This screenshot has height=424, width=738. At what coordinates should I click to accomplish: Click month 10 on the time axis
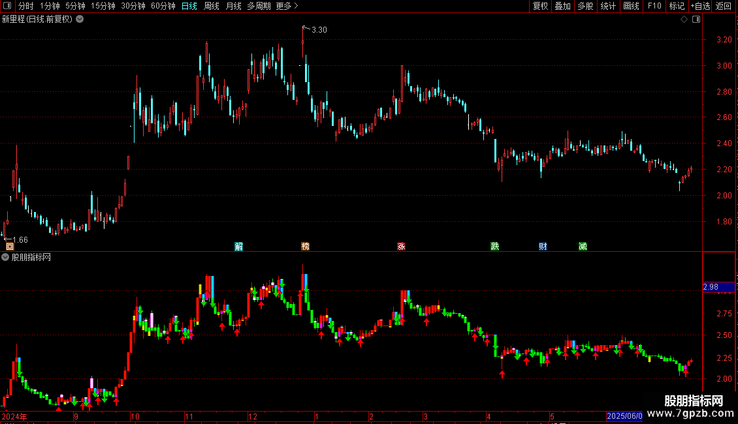click(x=135, y=416)
